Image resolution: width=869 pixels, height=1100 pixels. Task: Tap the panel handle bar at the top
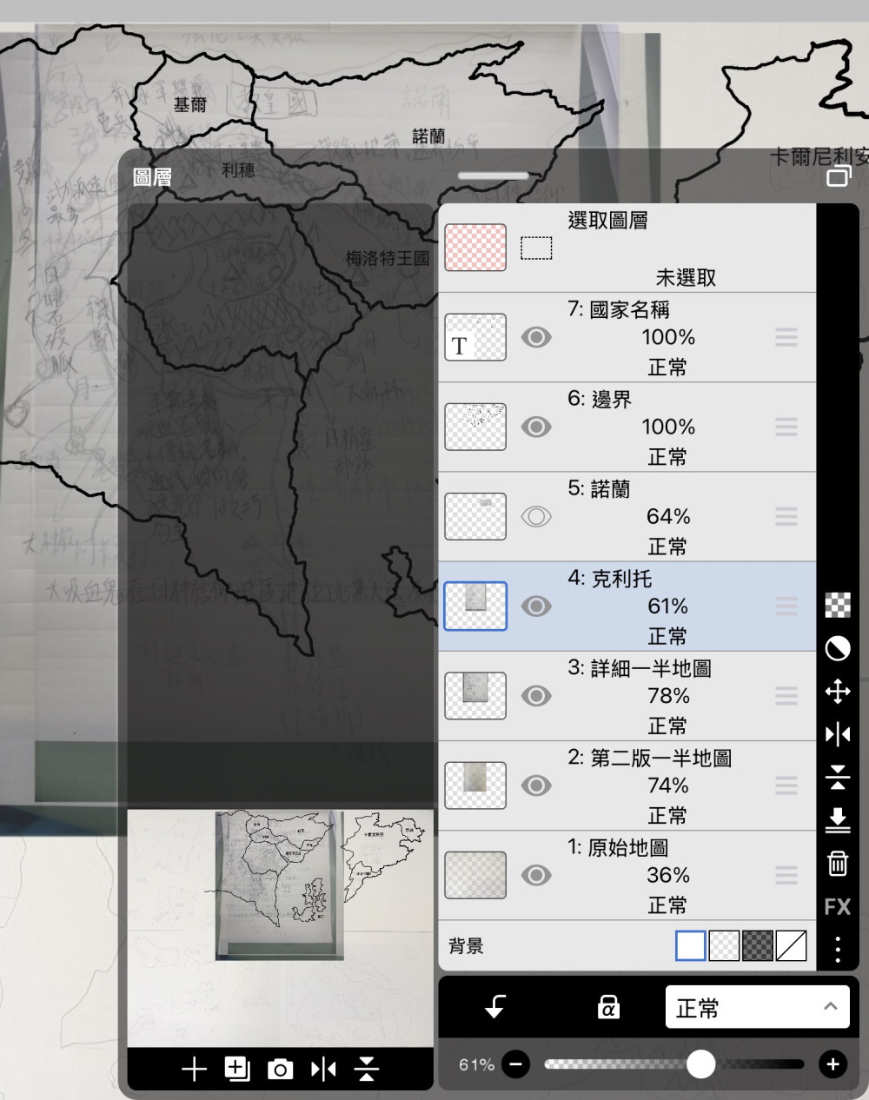[x=494, y=176]
